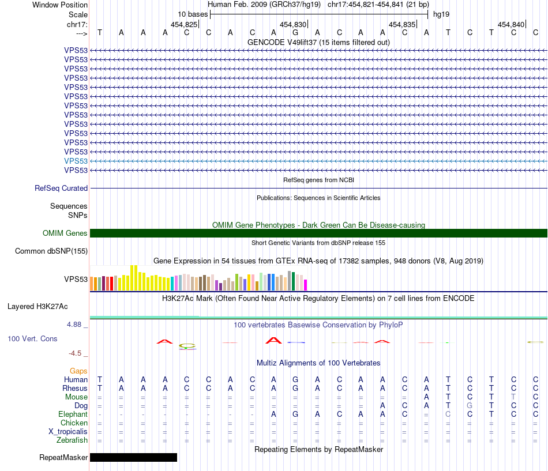The height and width of the screenshot is (471, 548).
Task: Click the '10 bases' scale text
Action: 193,14
